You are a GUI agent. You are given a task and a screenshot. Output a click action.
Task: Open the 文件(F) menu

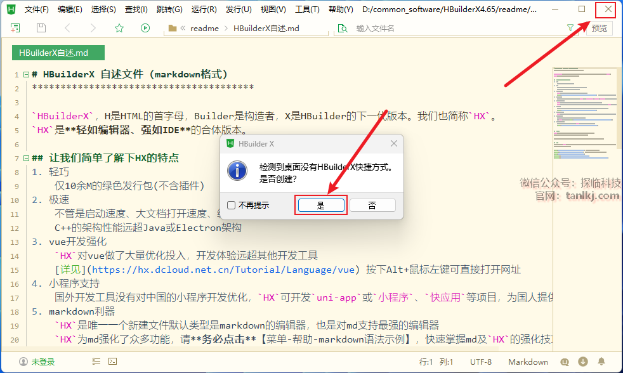pos(37,9)
